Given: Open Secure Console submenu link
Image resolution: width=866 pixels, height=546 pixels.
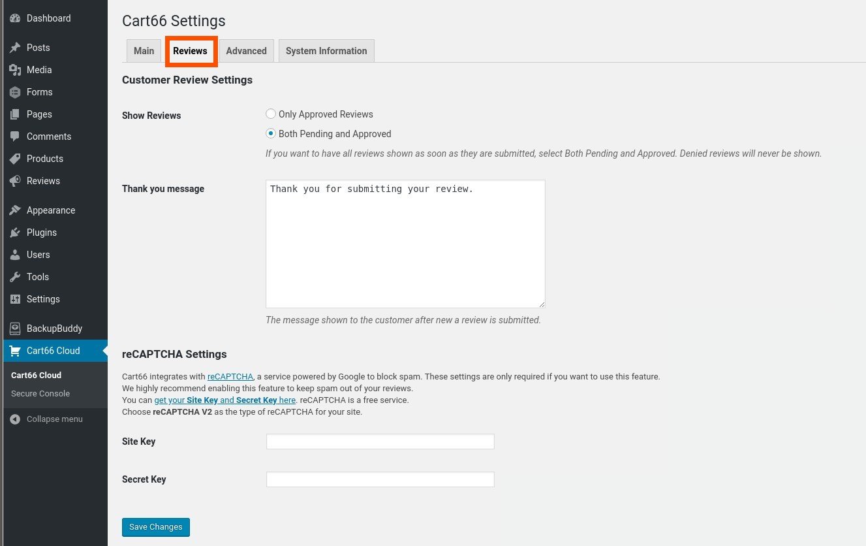Looking at the screenshot, I should (x=40, y=394).
